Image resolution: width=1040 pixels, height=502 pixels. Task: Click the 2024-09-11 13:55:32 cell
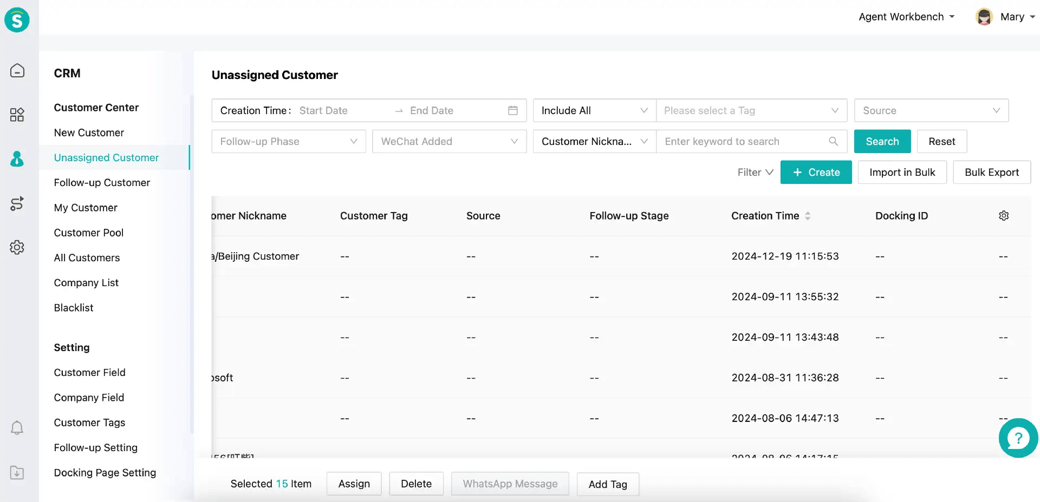785,296
